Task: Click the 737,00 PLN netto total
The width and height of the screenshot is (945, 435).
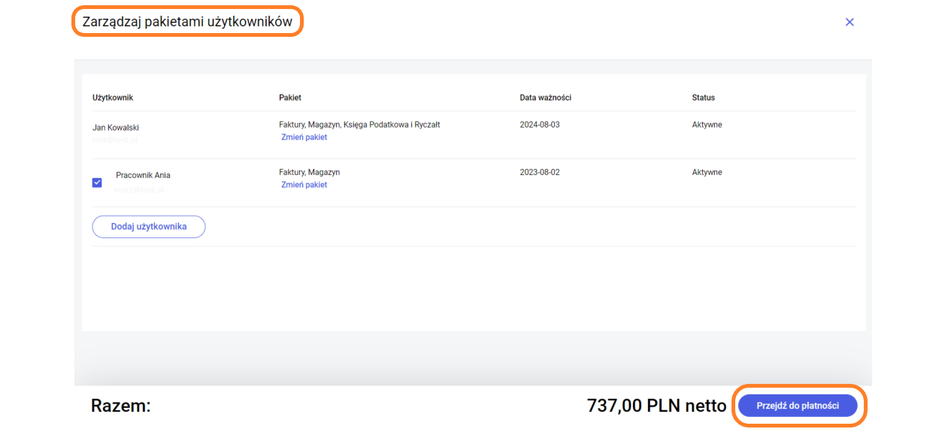Action: [x=656, y=406]
